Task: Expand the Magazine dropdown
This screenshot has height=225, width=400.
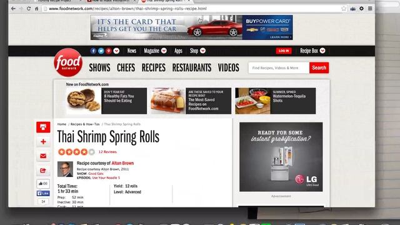Action: tap(155, 51)
